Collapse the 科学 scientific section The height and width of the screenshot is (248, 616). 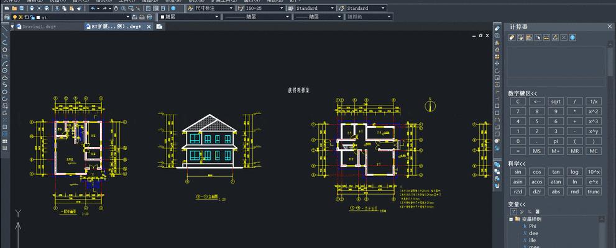517,163
